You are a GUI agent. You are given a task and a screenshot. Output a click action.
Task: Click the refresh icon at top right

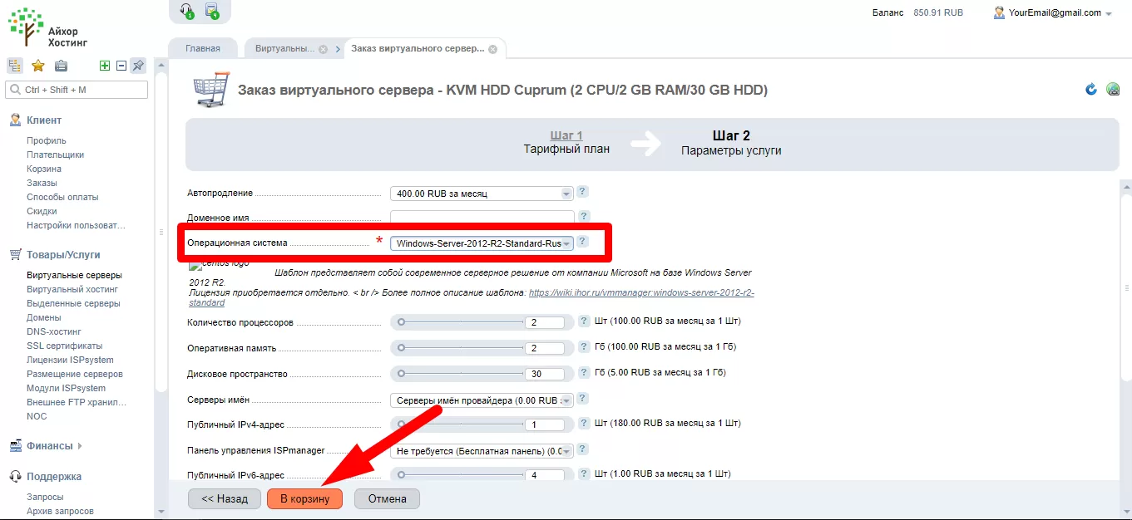tap(1091, 89)
